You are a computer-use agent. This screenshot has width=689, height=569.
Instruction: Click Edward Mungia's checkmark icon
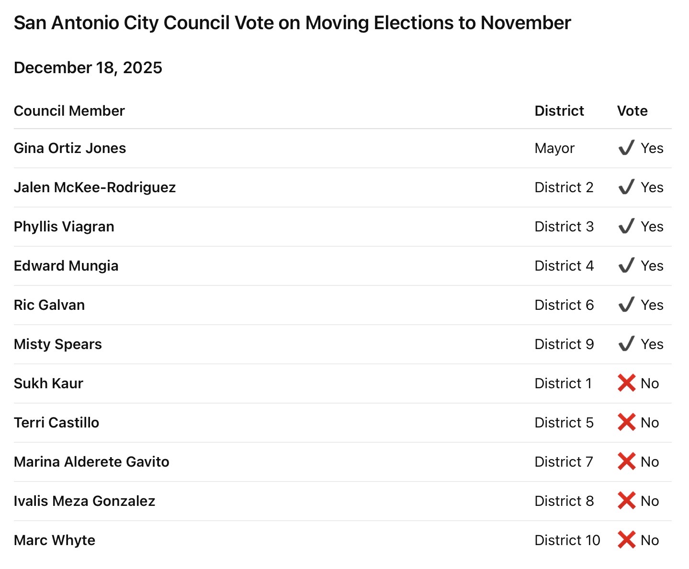(626, 266)
